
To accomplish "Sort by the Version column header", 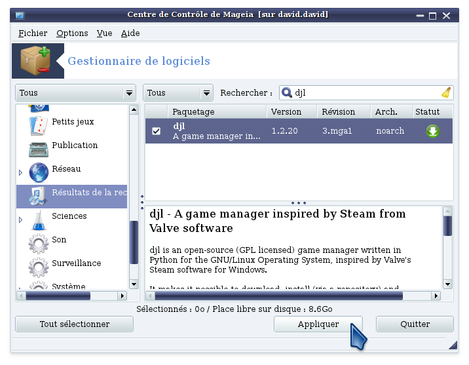I will pyautogui.click(x=291, y=111).
